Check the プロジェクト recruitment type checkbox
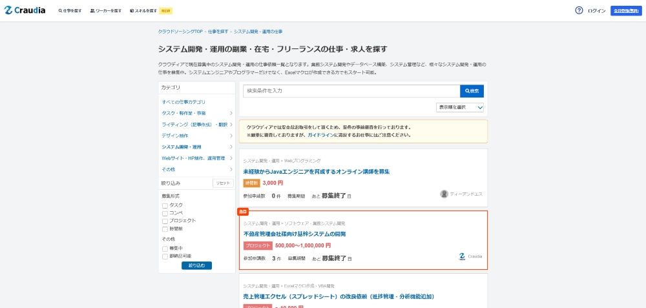Screen dimensions: 646x308 (x=165, y=221)
